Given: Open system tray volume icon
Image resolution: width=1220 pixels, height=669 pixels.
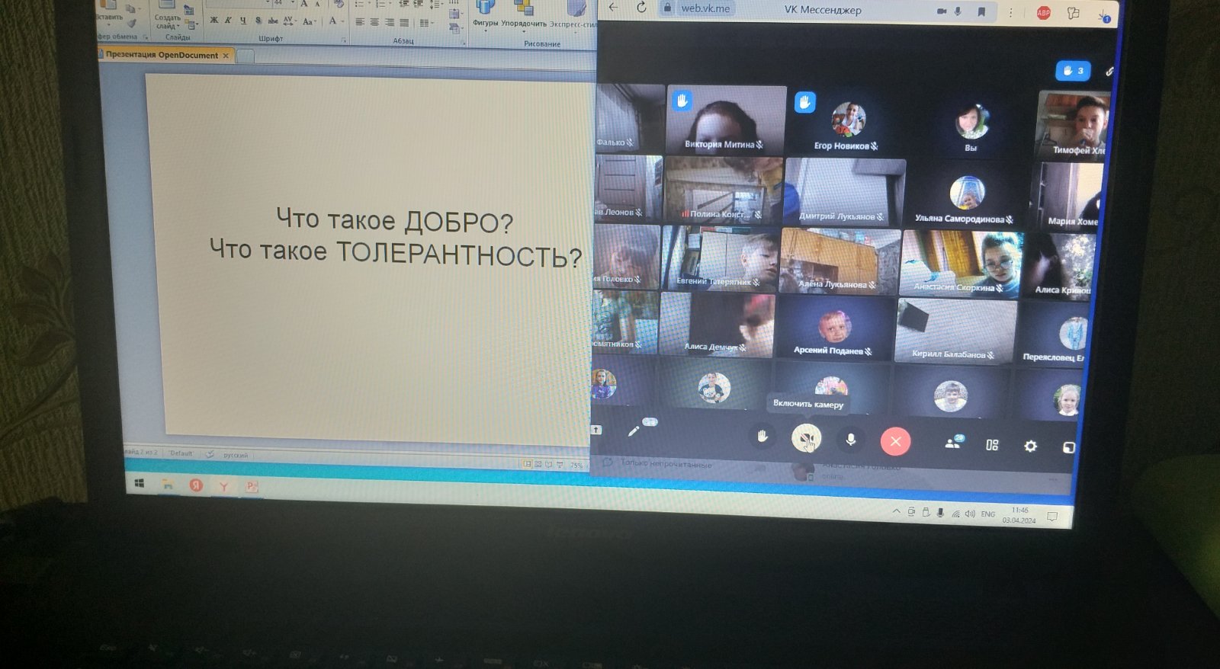Looking at the screenshot, I should pyautogui.click(x=970, y=514).
